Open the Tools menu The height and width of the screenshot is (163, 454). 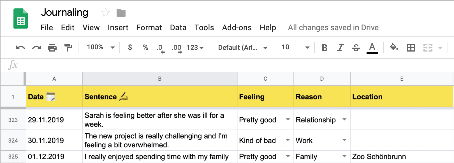204,27
